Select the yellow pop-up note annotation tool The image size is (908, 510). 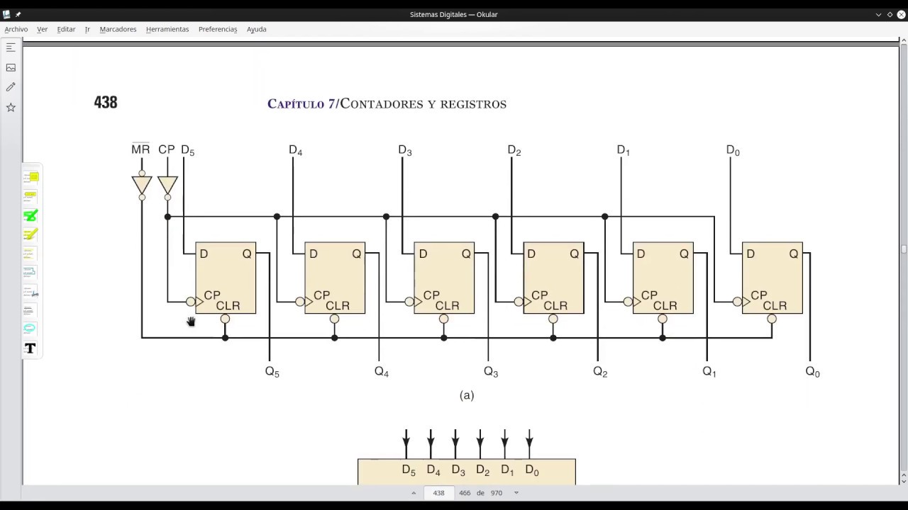(x=31, y=177)
